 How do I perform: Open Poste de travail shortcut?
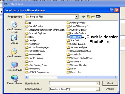(x=14, y=66)
